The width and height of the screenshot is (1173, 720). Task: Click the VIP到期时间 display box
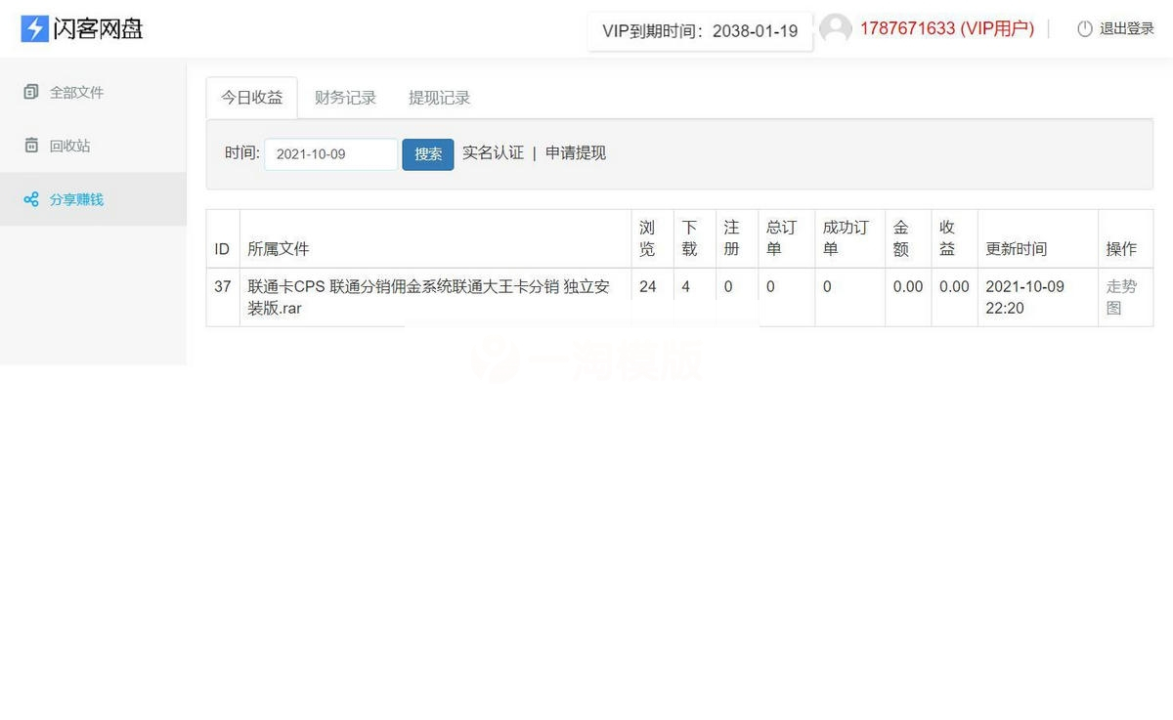pos(699,30)
